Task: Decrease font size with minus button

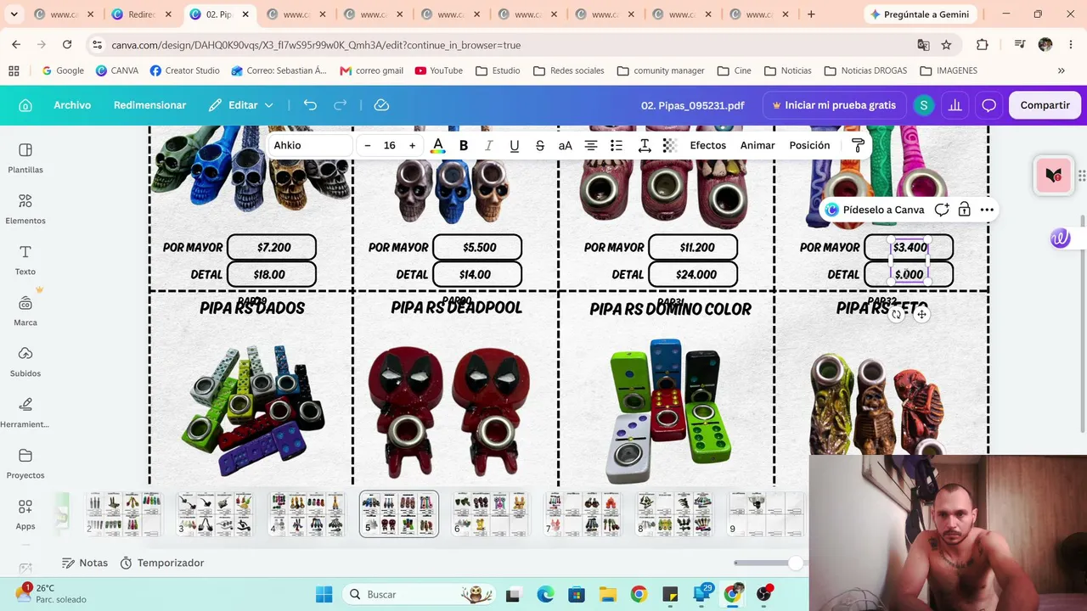Action: 367,146
